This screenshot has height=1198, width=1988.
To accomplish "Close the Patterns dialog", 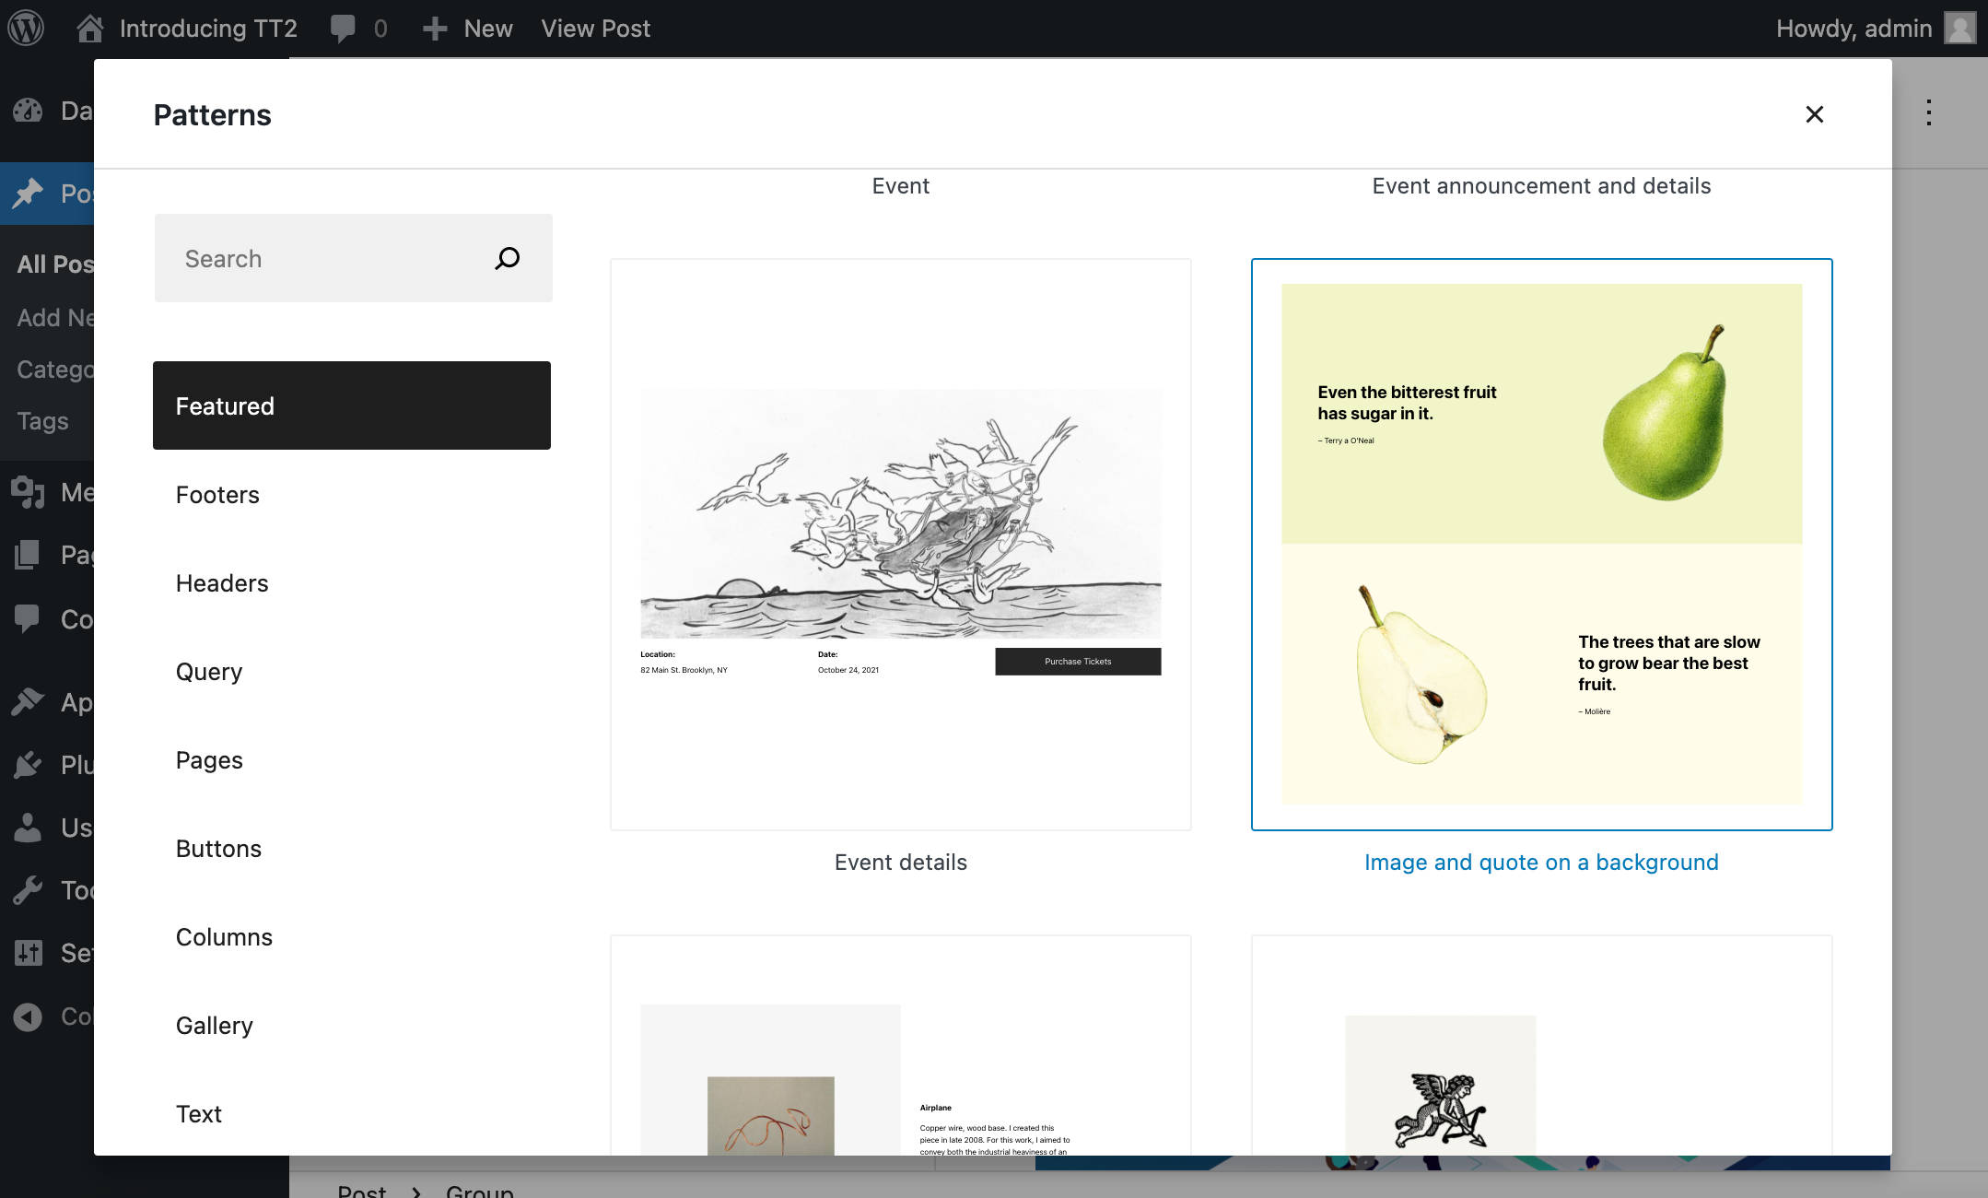I will click(x=1814, y=114).
